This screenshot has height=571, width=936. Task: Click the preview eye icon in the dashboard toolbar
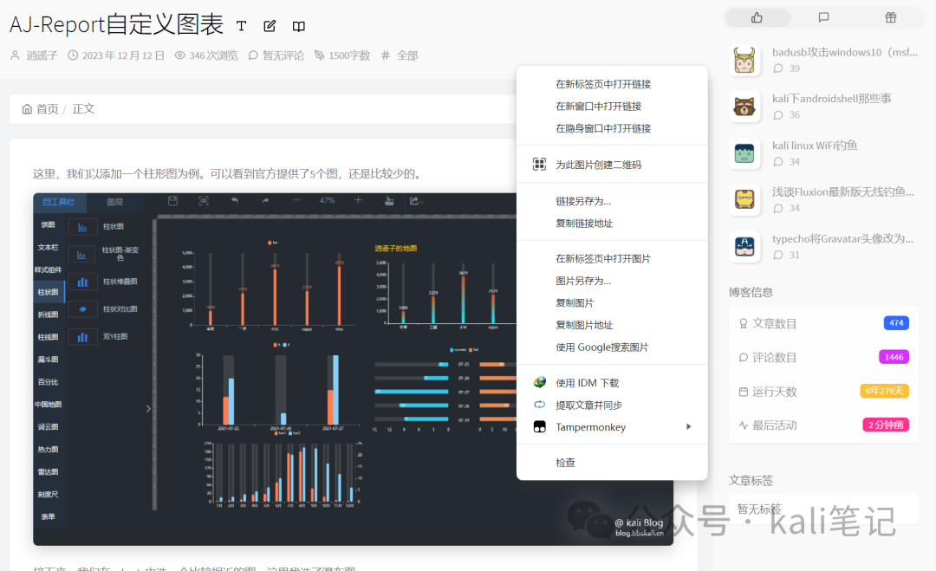tap(203, 201)
